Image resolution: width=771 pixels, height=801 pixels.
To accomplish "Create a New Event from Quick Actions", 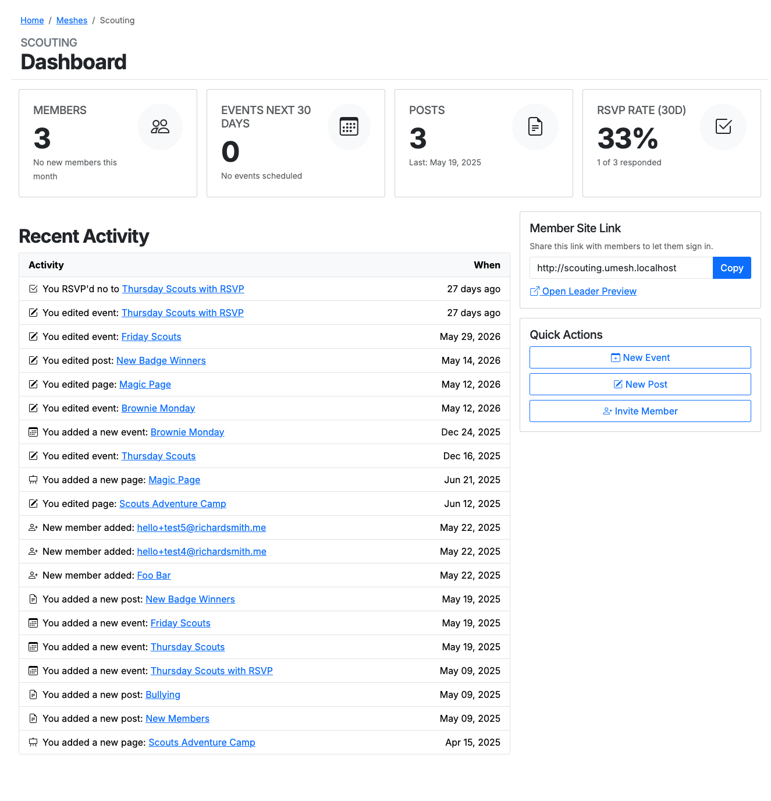I will click(640, 357).
